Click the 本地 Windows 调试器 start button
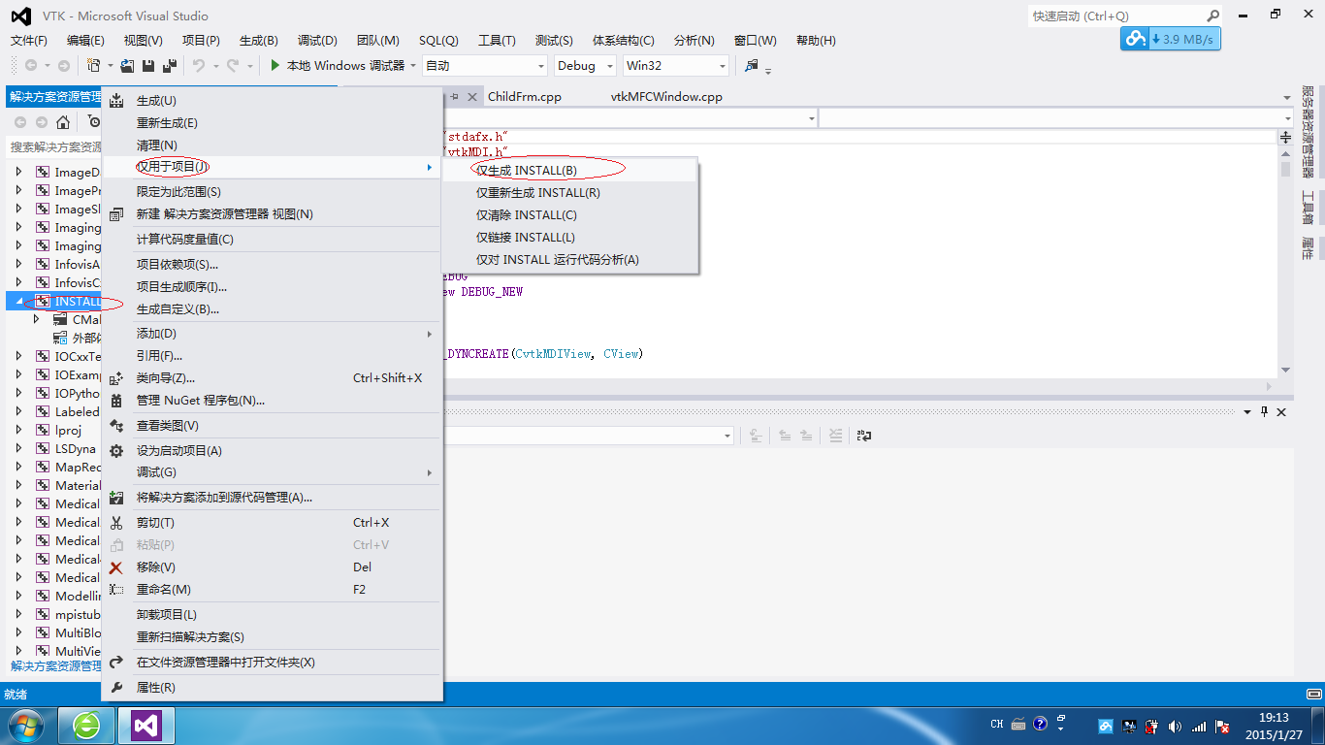The height and width of the screenshot is (745, 1325). coord(338,66)
